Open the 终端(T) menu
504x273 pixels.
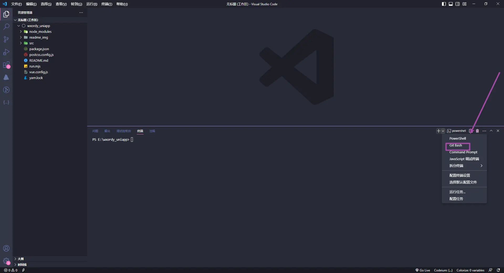click(x=107, y=4)
